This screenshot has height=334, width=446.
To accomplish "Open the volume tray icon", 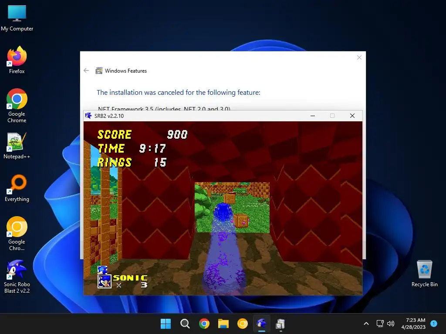I will point(391,324).
